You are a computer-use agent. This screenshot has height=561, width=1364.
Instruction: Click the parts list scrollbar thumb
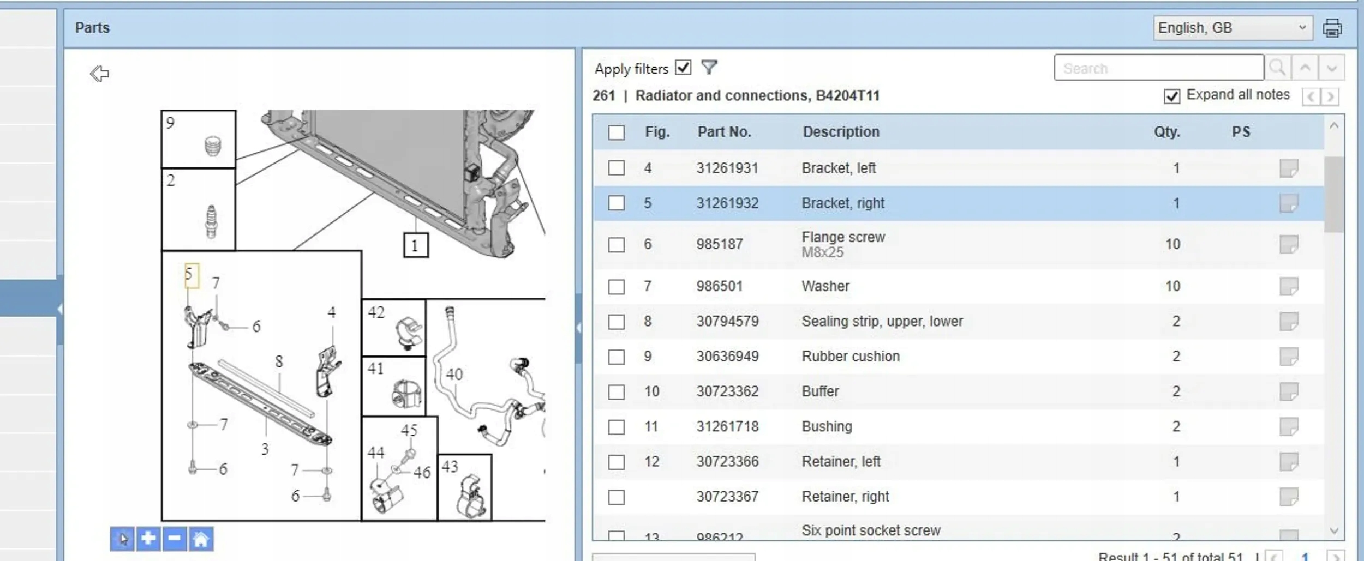click(x=1334, y=194)
